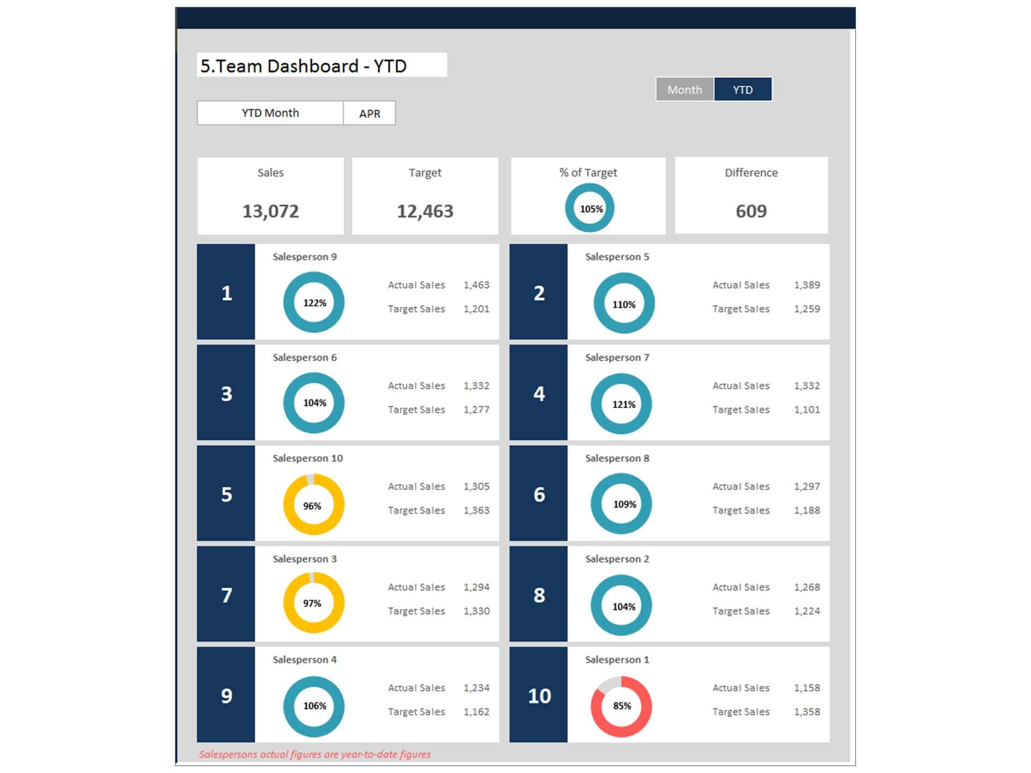Select the Salesperson 6 name label
Viewport: 1031px width, 773px height.
pos(304,358)
